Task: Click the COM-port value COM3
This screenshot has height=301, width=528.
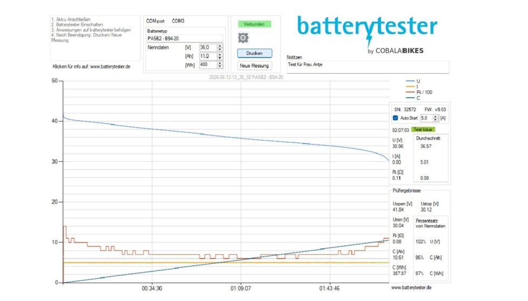Action: (178, 21)
